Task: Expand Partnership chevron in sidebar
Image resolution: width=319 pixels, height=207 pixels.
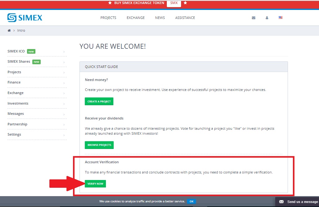Action: (64, 125)
